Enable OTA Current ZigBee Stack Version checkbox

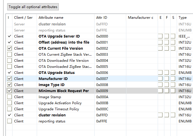tap(10, 55)
